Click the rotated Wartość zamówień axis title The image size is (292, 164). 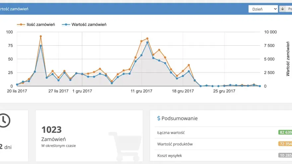point(288,59)
